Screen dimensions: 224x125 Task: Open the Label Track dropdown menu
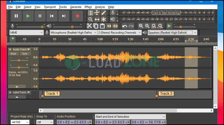pos(21,92)
